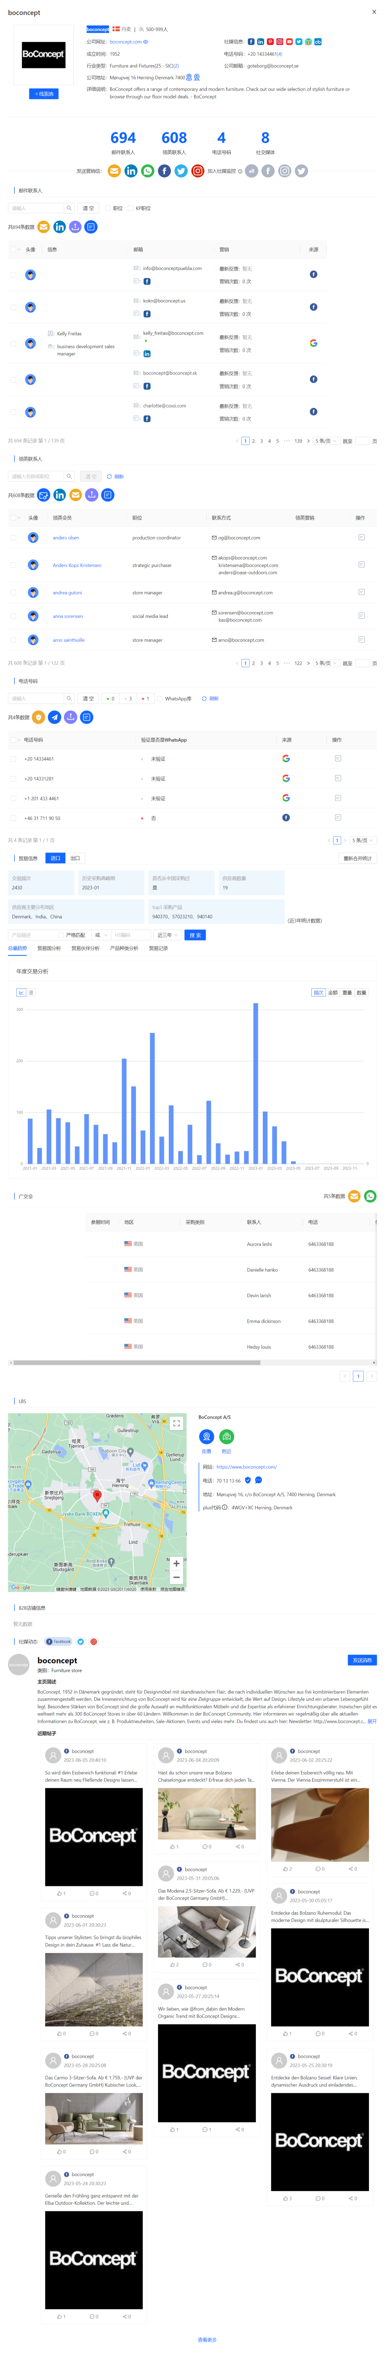Click the Google source icon for Kelly Freitas
This screenshot has height=2353, width=385.
[313, 343]
